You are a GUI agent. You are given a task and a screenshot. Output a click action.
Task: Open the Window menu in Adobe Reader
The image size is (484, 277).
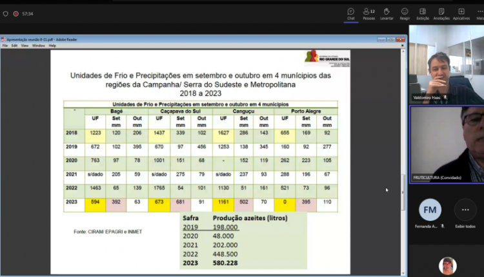click(x=39, y=46)
